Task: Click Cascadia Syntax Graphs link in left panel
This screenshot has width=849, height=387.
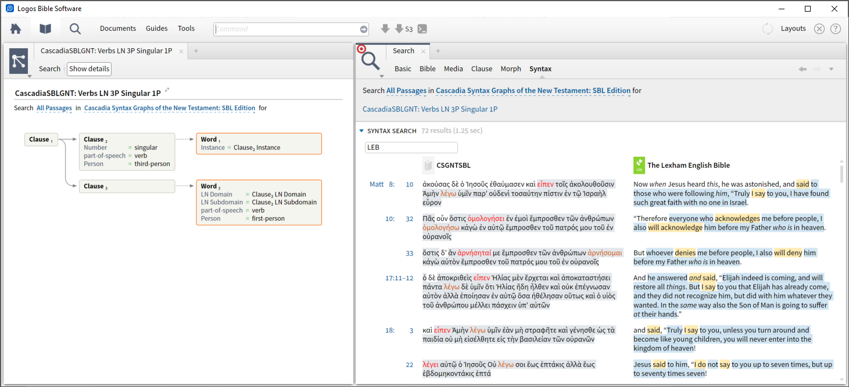Action: (x=170, y=108)
